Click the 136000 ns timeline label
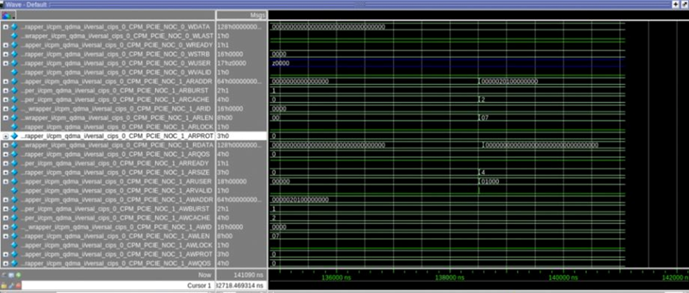This screenshot has height=293, width=689. click(x=337, y=278)
